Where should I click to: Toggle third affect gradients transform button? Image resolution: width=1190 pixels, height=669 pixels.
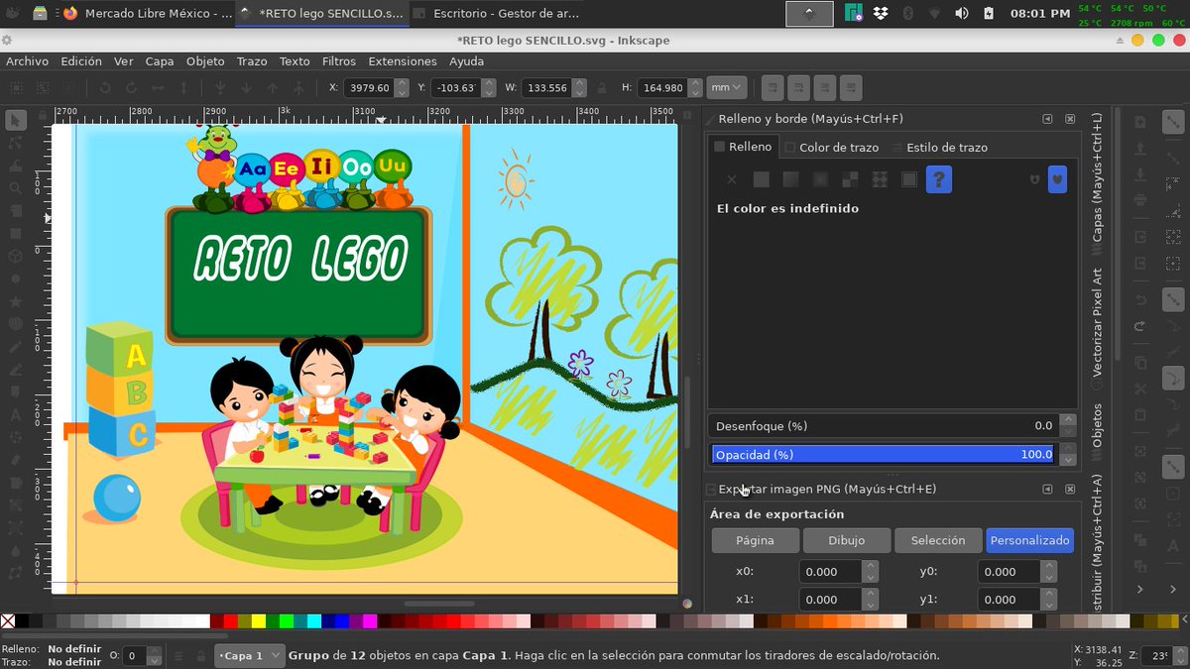point(825,87)
